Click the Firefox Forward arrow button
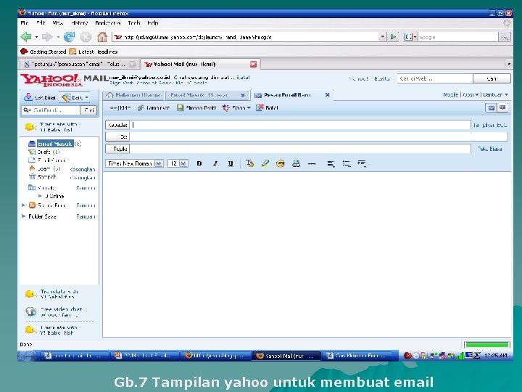The height and width of the screenshot is (392, 522). [x=47, y=37]
